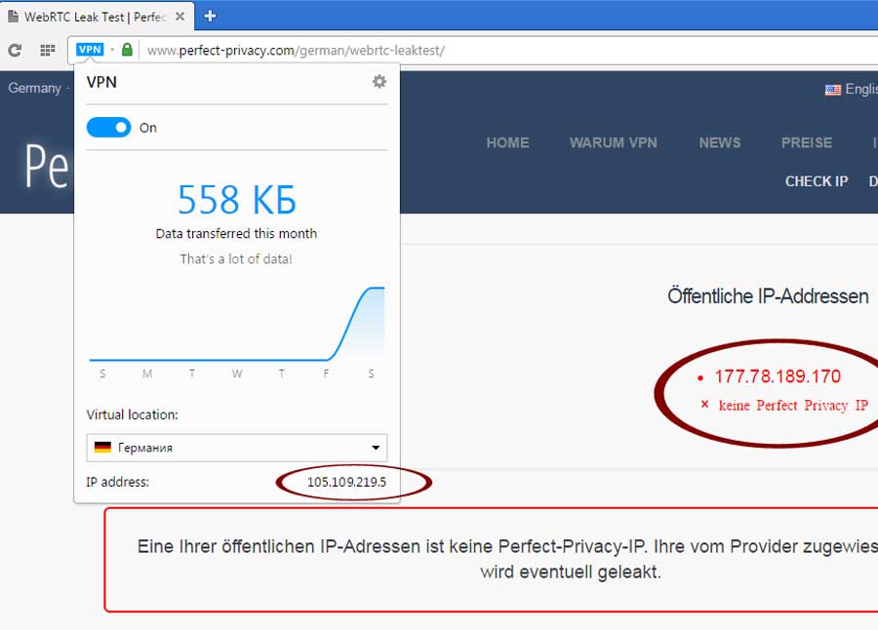The image size is (878, 630).
Task: Click the 'Data transferred this month' label
Action: tap(236, 233)
